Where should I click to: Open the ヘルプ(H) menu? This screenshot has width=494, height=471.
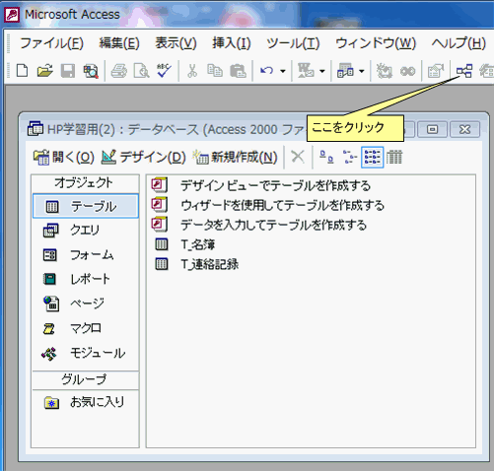click(x=459, y=43)
